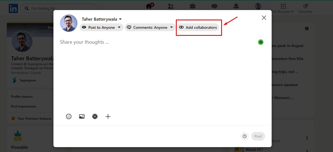Click in the search field

point(58,8)
